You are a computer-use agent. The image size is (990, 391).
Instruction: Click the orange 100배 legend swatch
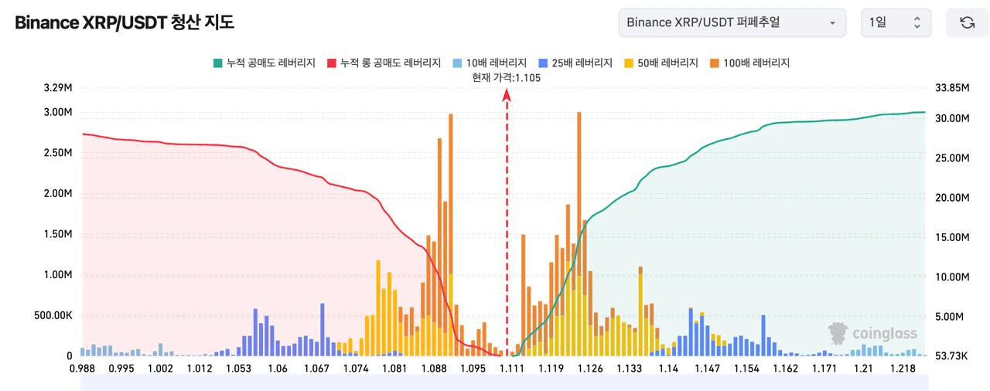pyautogui.click(x=713, y=63)
